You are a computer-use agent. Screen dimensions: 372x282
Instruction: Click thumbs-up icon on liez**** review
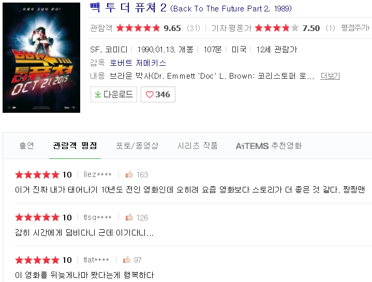tap(129, 174)
